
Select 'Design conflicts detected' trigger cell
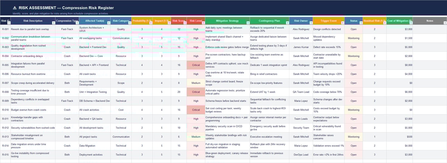(x=329, y=29)
